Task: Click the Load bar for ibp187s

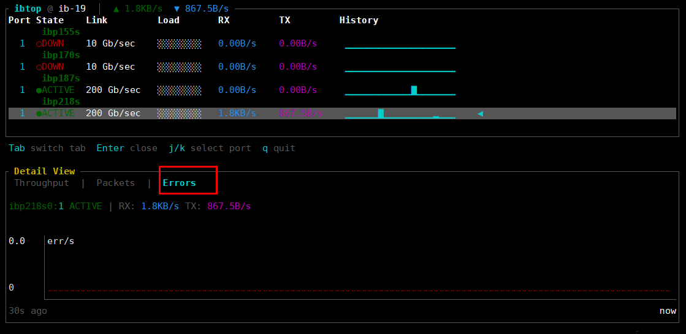Action: (x=180, y=90)
